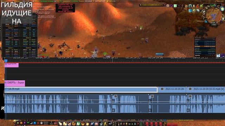Click the red kill counter box at top
This screenshot has width=225, height=126.
[65, 8]
